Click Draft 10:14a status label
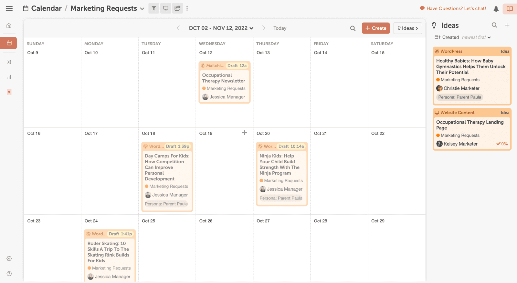This screenshot has height=283, width=517. tap(291, 146)
